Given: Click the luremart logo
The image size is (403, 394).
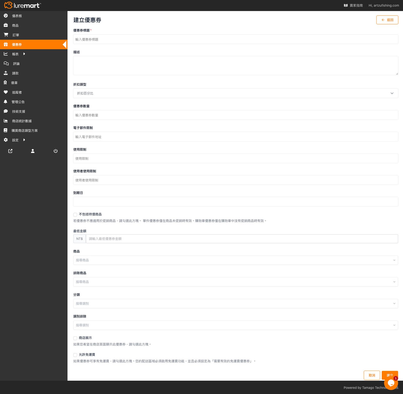Looking at the screenshot, I should click(22, 5).
